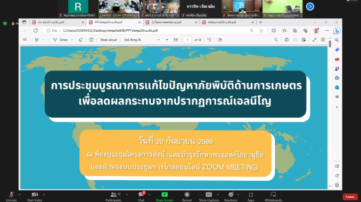Click the Share Screen icon in Zoom
Viewport: 361px width, 202px height.
(165, 195)
